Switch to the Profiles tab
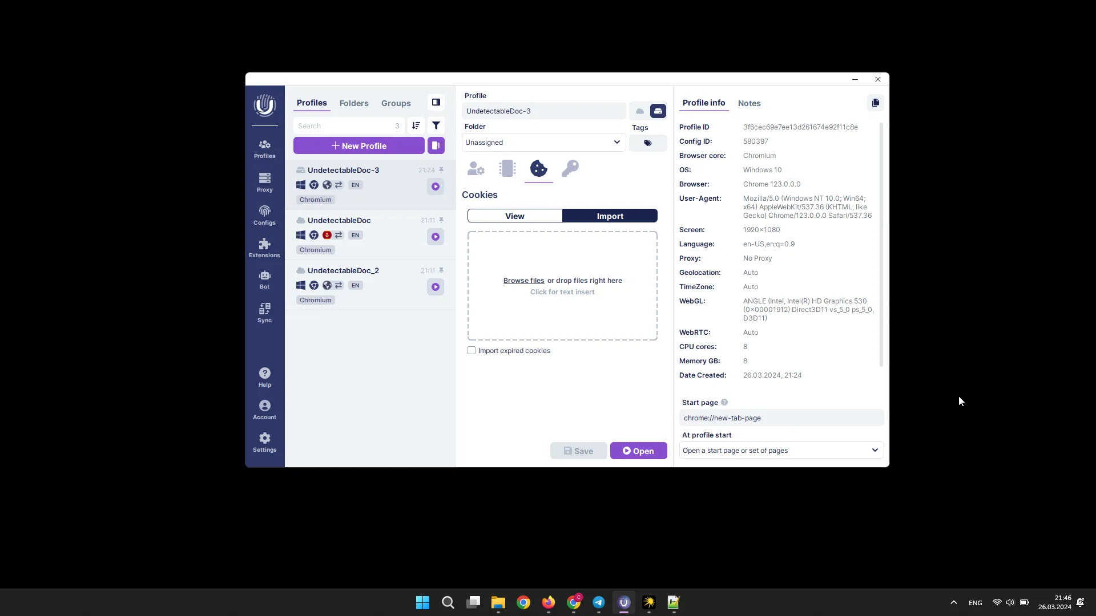The image size is (1096, 616). 312,103
